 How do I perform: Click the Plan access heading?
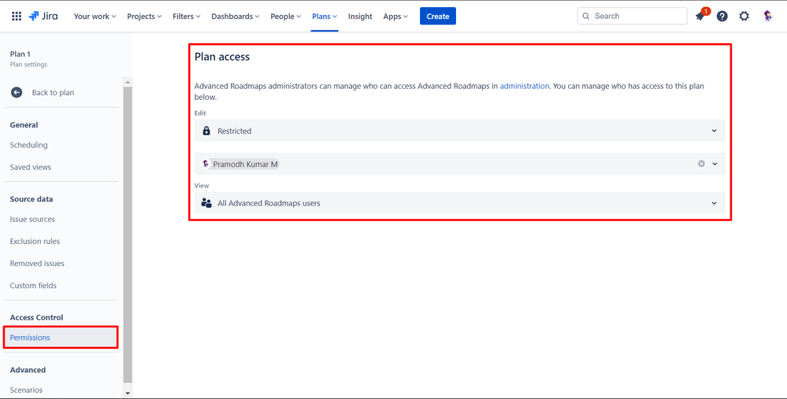(222, 57)
